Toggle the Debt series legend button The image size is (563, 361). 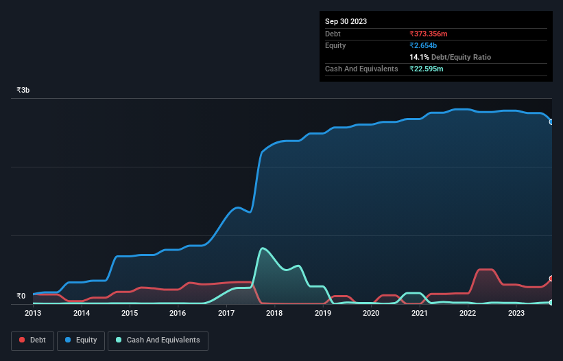point(33,340)
